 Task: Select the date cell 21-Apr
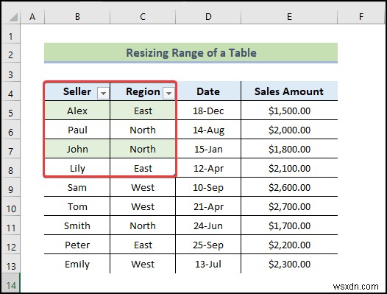tap(208, 206)
